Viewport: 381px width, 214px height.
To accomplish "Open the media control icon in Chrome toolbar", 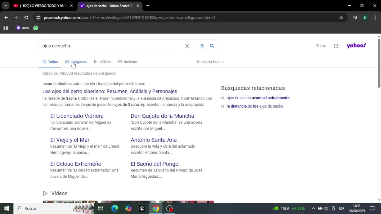I will (x=355, y=18).
